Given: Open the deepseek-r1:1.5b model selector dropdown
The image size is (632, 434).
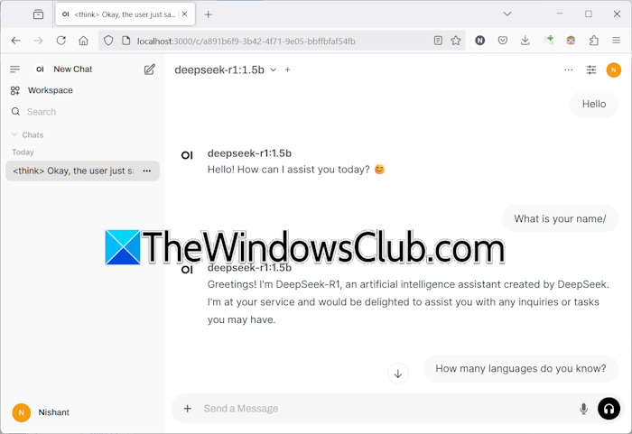Looking at the screenshot, I should [x=226, y=69].
